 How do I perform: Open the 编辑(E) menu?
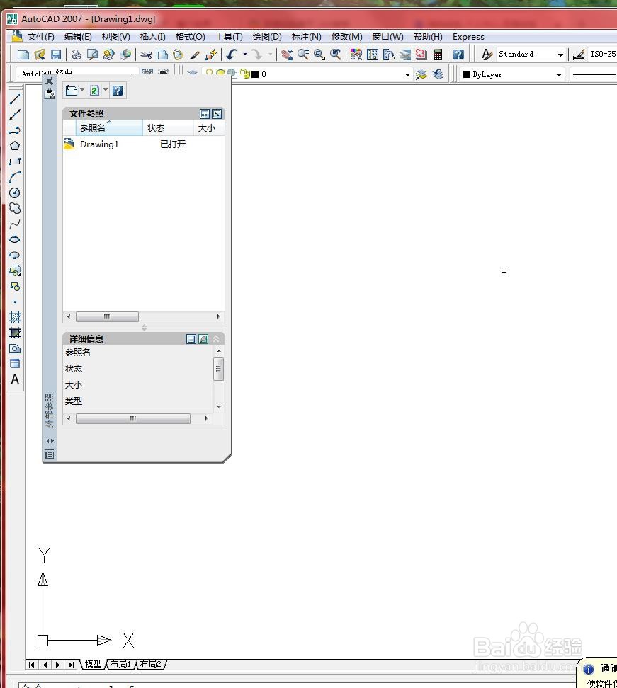point(78,37)
